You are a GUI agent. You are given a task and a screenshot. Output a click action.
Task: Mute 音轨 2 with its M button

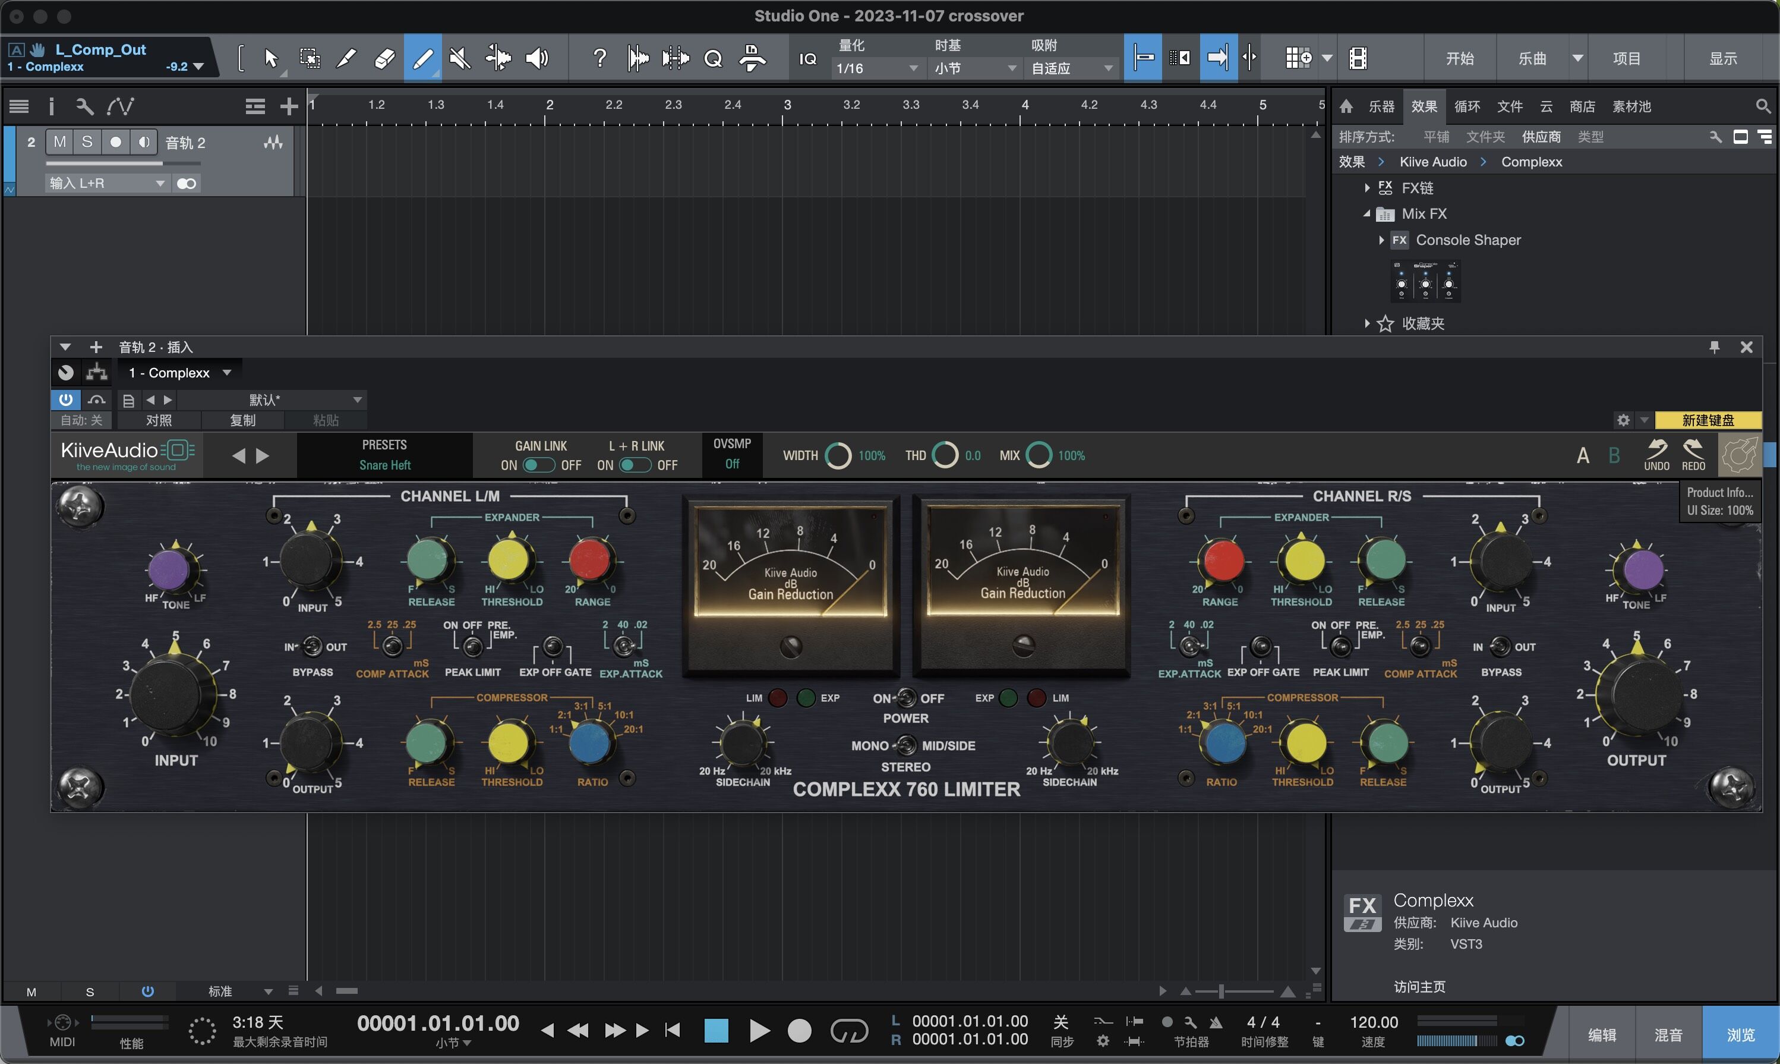(x=59, y=141)
